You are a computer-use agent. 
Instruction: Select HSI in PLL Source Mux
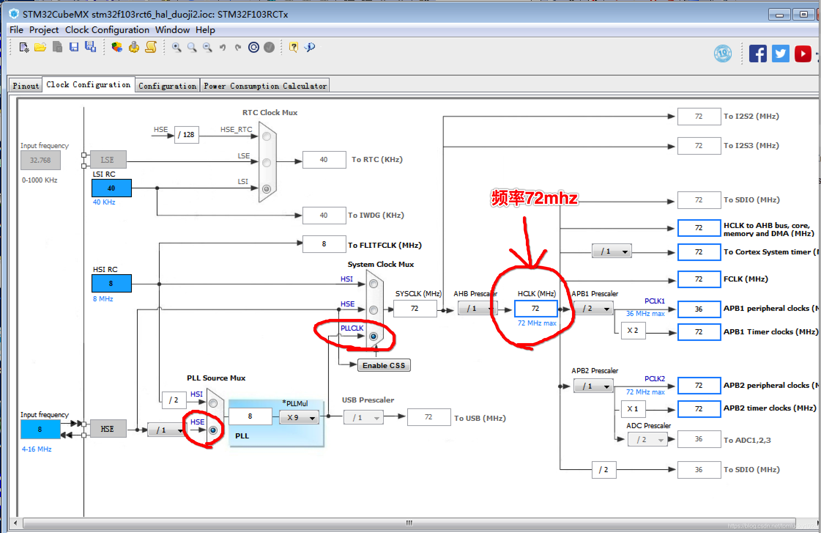pos(213,403)
